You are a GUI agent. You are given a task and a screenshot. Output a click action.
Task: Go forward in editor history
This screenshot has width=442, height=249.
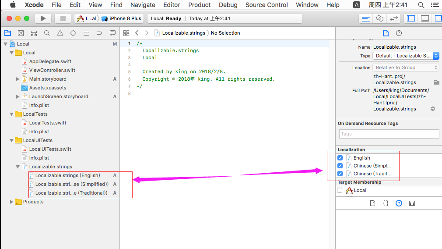click(x=147, y=33)
